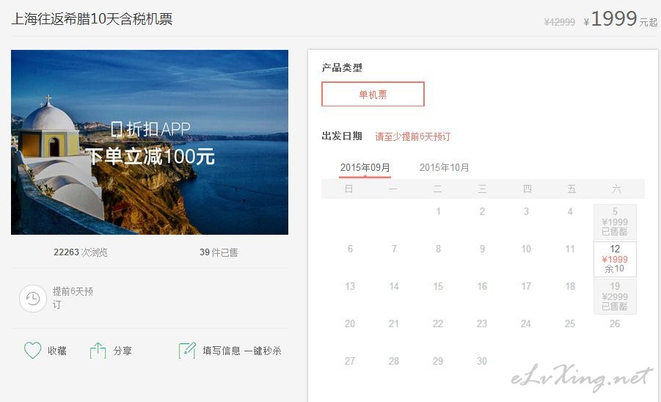The height and width of the screenshot is (402, 661).
Task: Click the 四 weekday header
Action: pos(527,189)
